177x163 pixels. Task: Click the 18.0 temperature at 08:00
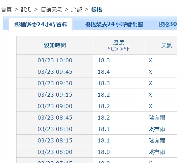[104, 152]
